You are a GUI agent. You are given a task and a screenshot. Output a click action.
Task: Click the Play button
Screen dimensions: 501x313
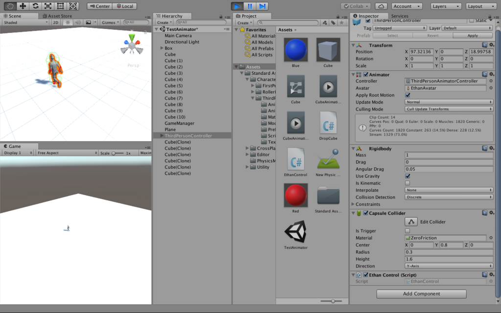(237, 6)
